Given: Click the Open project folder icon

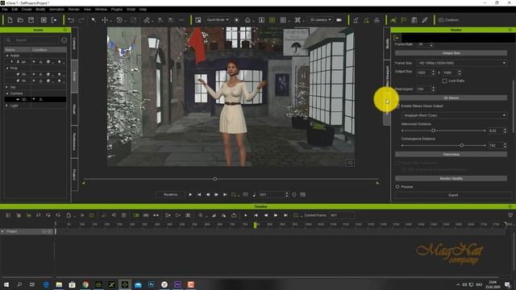Looking at the screenshot, I should (20, 20).
